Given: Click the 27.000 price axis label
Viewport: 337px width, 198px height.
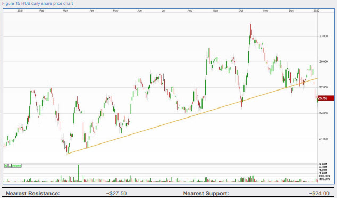Looking at the screenshot, I should 324,87.
